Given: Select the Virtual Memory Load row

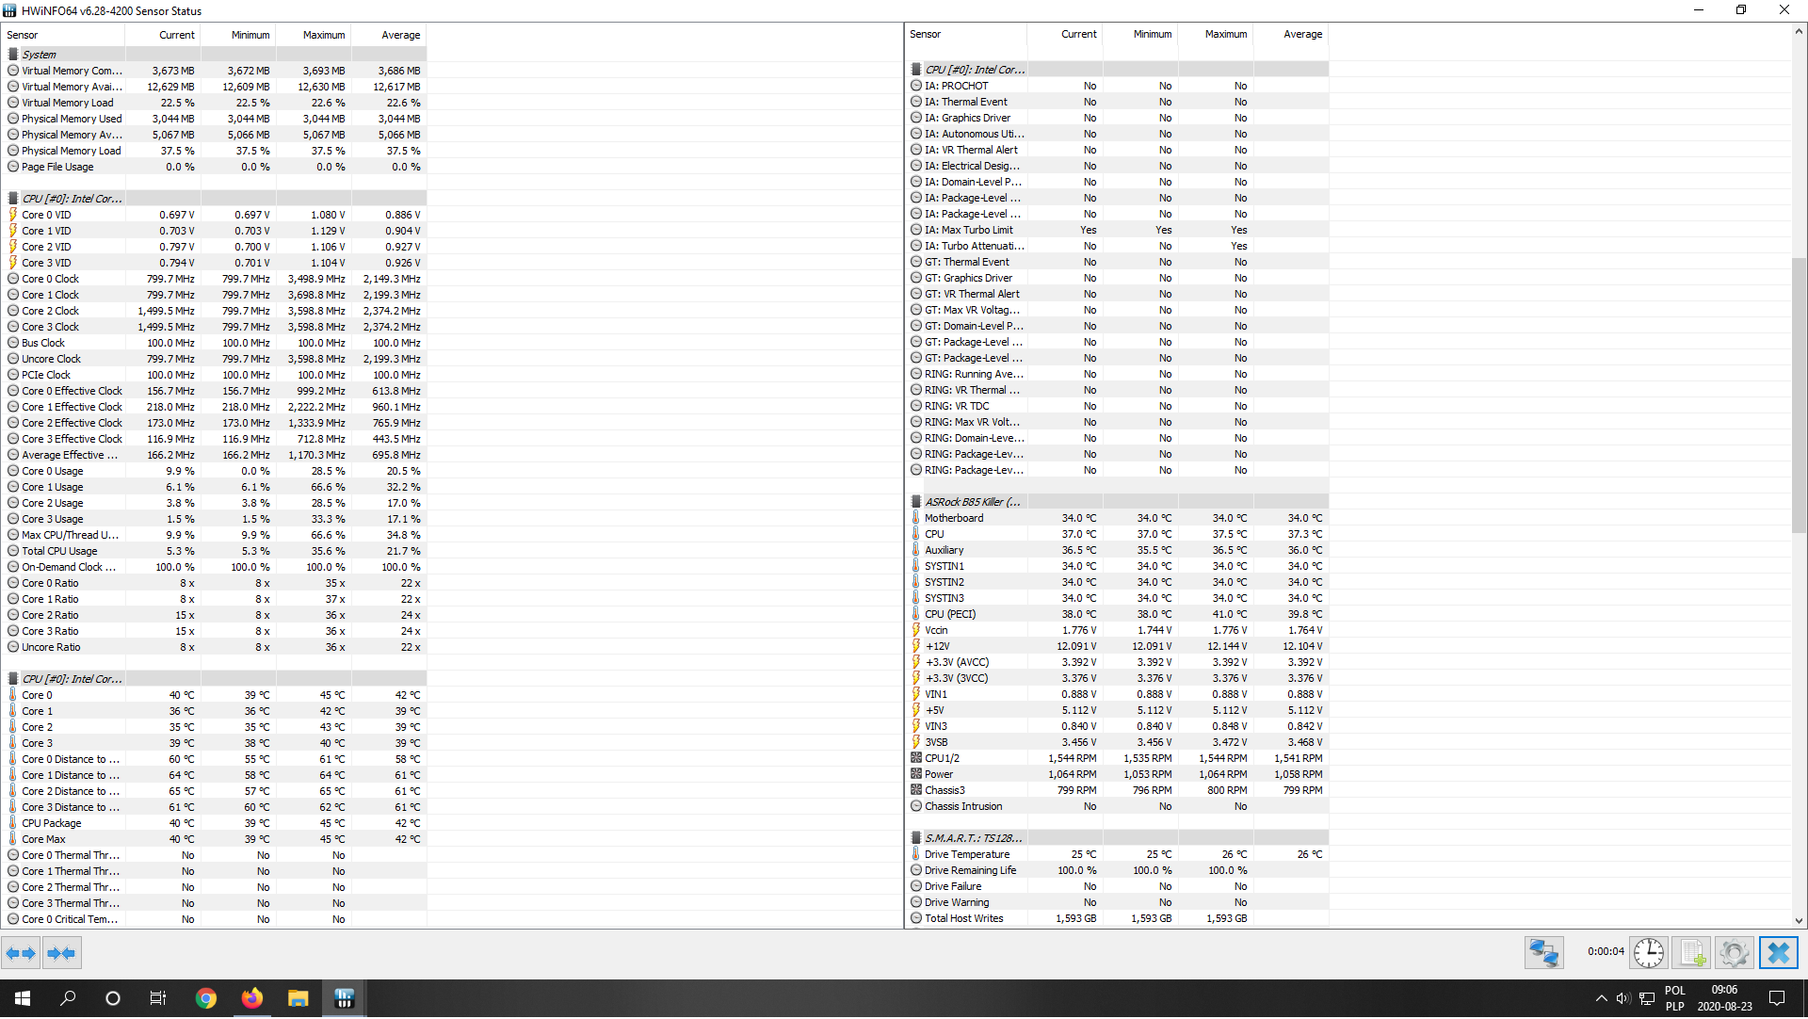Looking at the screenshot, I should 215,103.
